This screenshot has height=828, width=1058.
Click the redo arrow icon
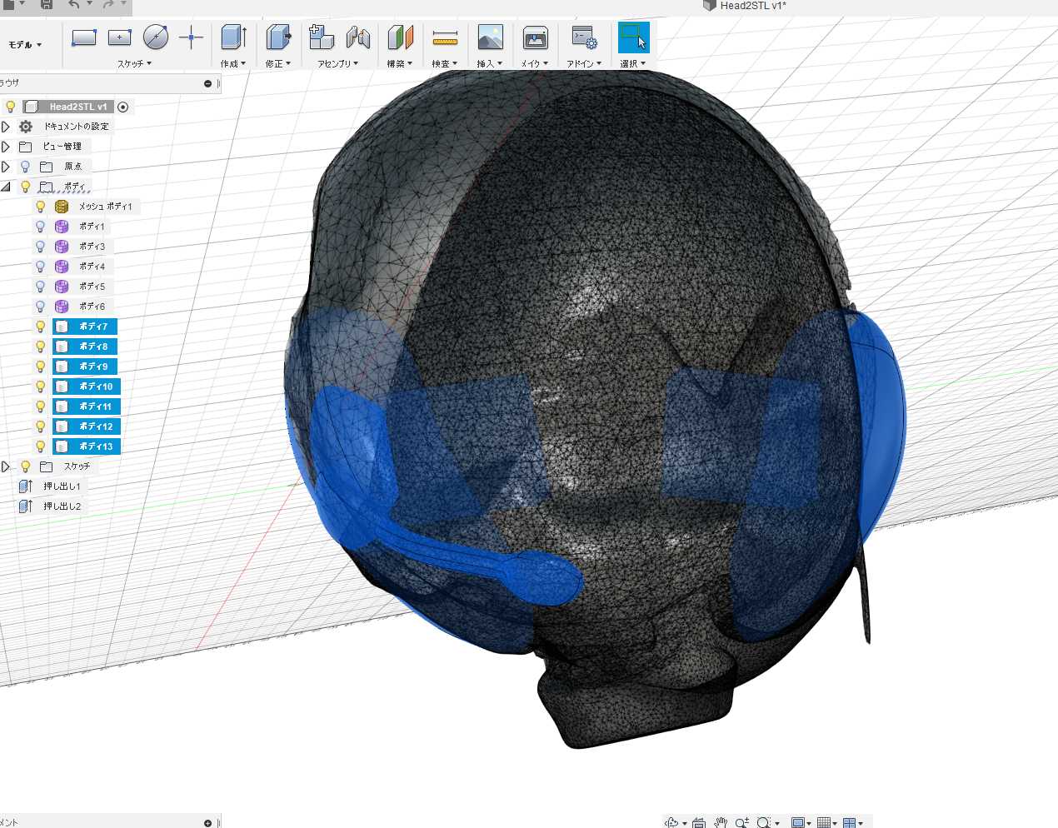tap(108, 4)
